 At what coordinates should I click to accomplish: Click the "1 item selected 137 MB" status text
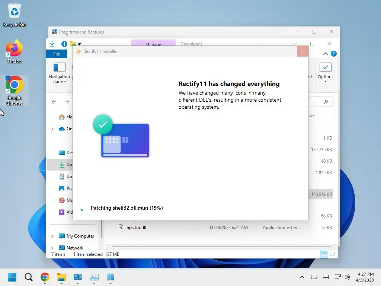coord(96,254)
